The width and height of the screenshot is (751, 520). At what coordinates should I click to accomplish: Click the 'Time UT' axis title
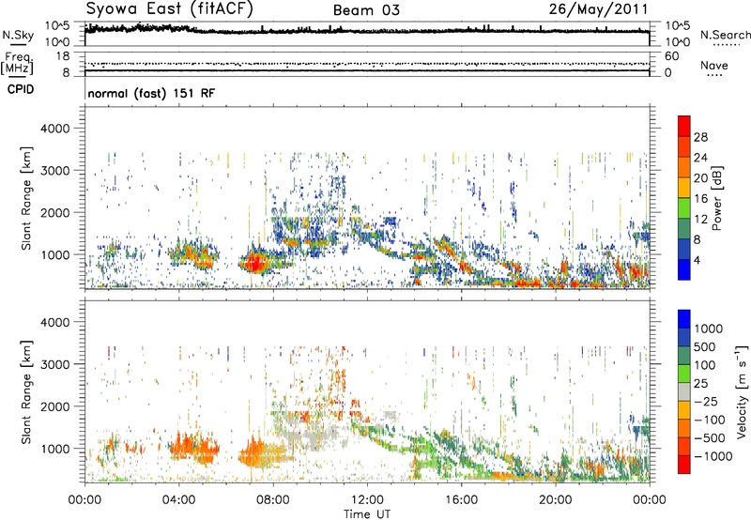click(x=367, y=514)
